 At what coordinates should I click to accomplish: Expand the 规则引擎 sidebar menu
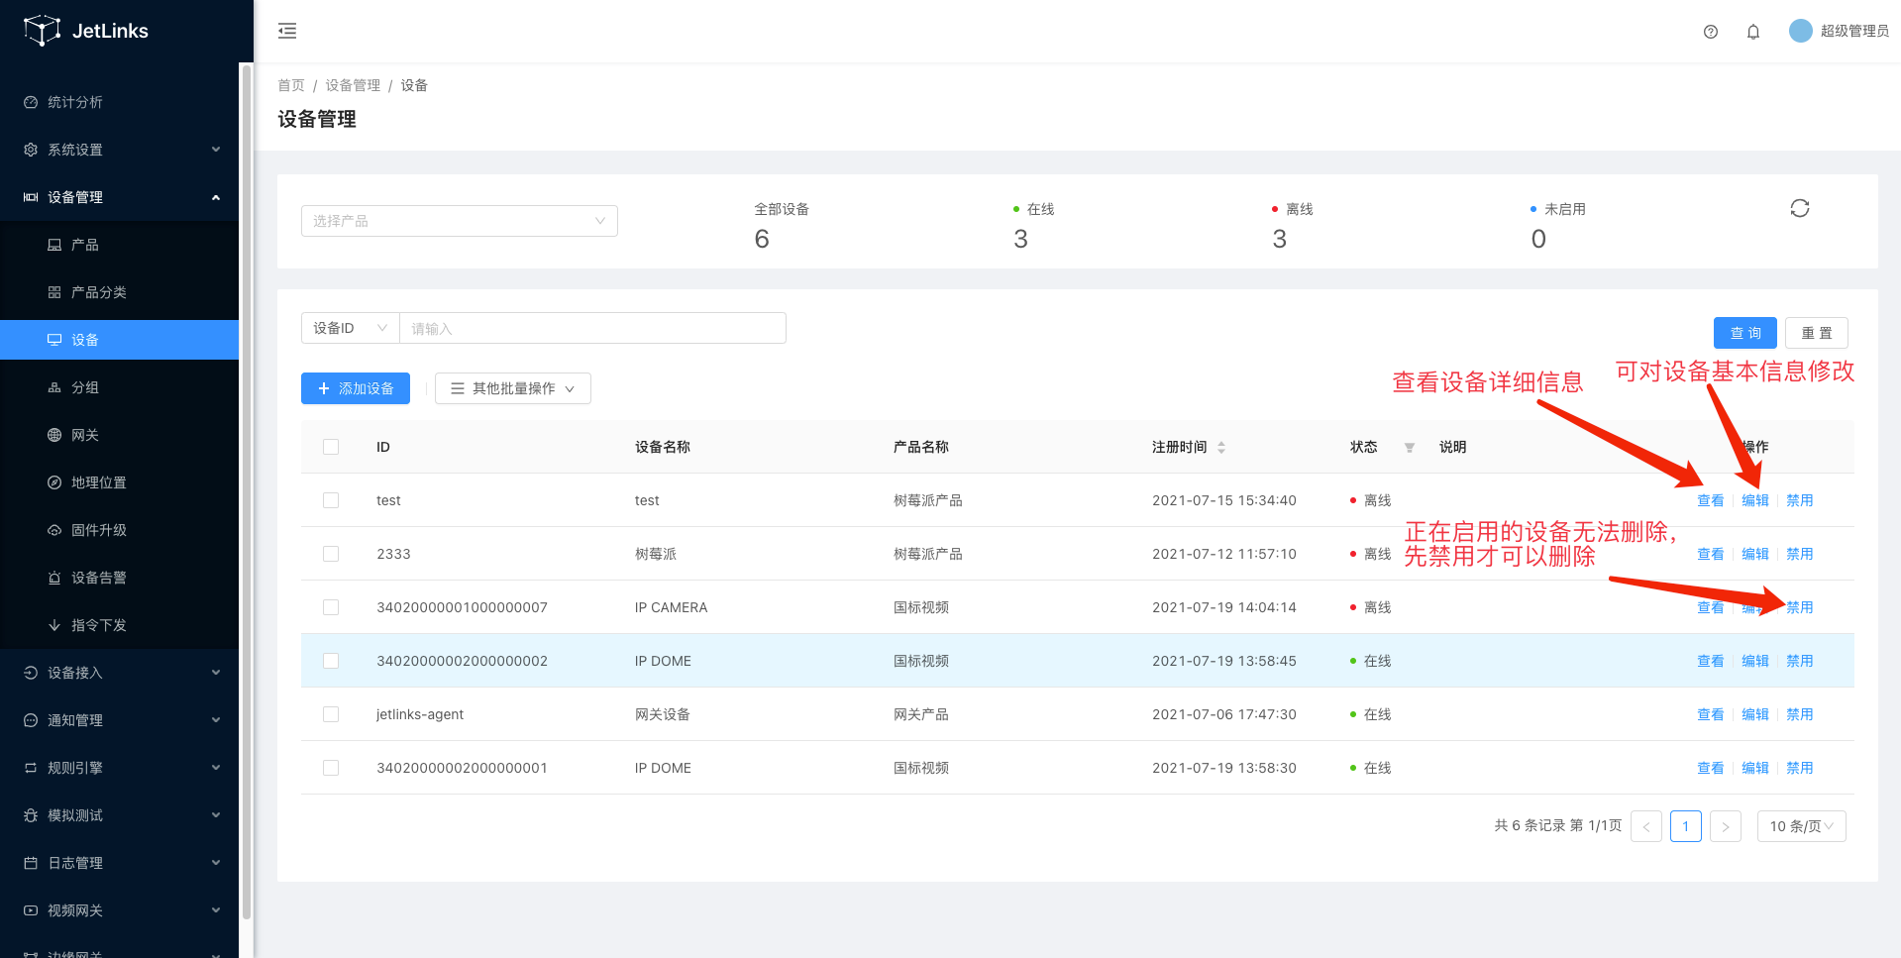(119, 768)
